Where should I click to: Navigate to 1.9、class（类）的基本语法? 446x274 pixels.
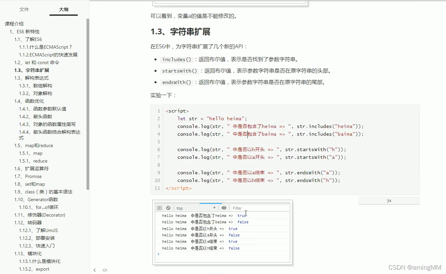43,192
